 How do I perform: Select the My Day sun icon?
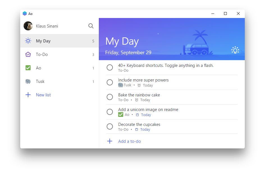click(28, 41)
